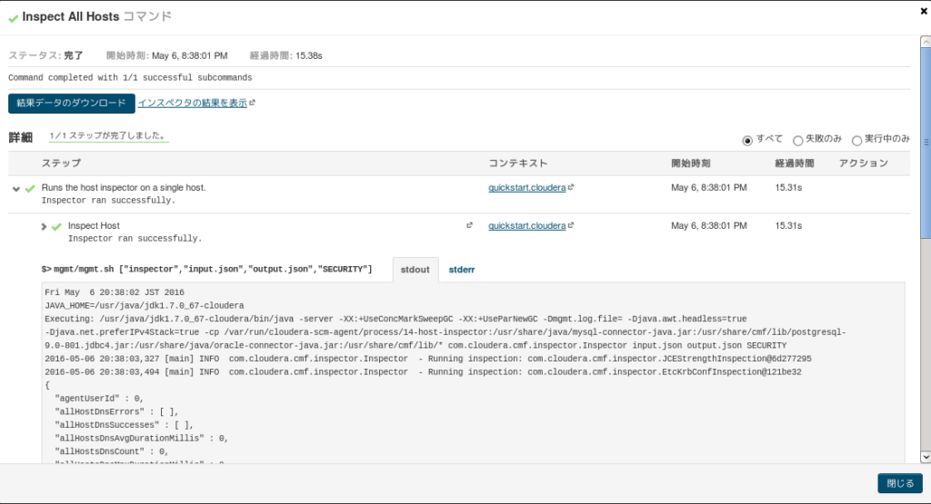931x504 pixels.
Task: Click the 閉じる button
Action: click(900, 483)
